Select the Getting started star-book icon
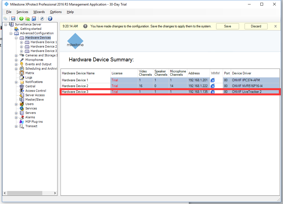The image size is (283, 204). coord(16,29)
